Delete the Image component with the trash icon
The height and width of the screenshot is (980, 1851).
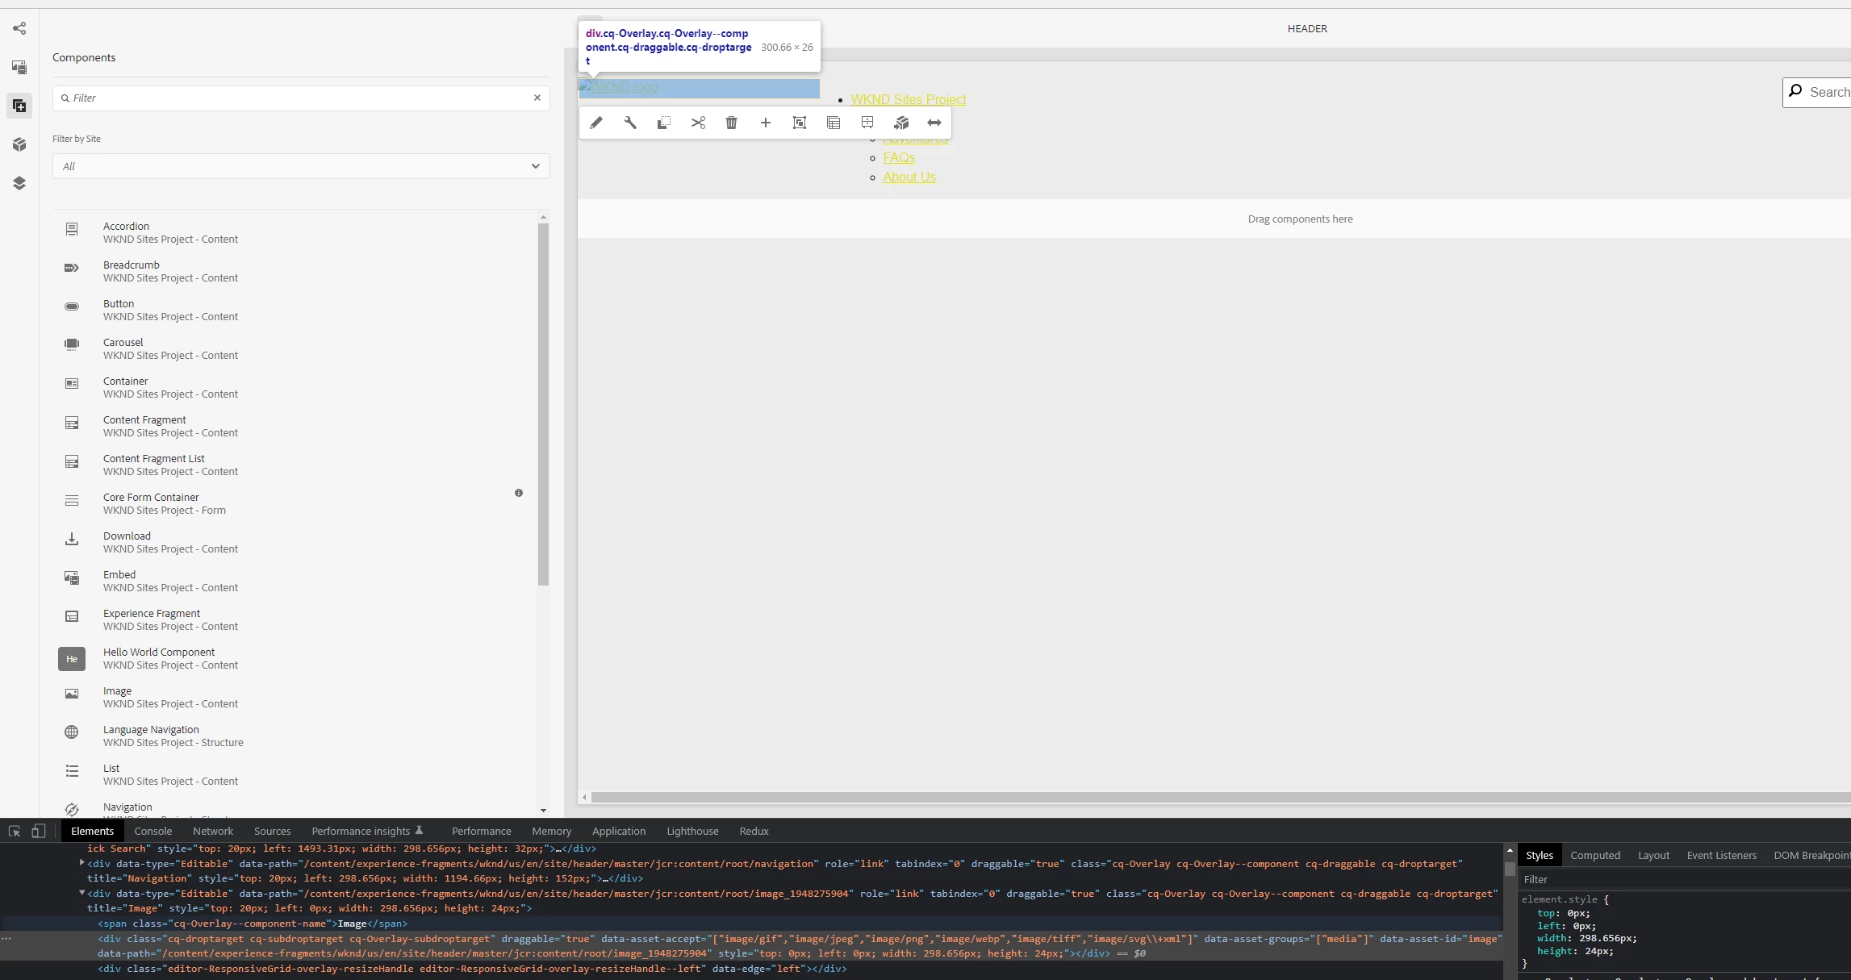point(731,123)
